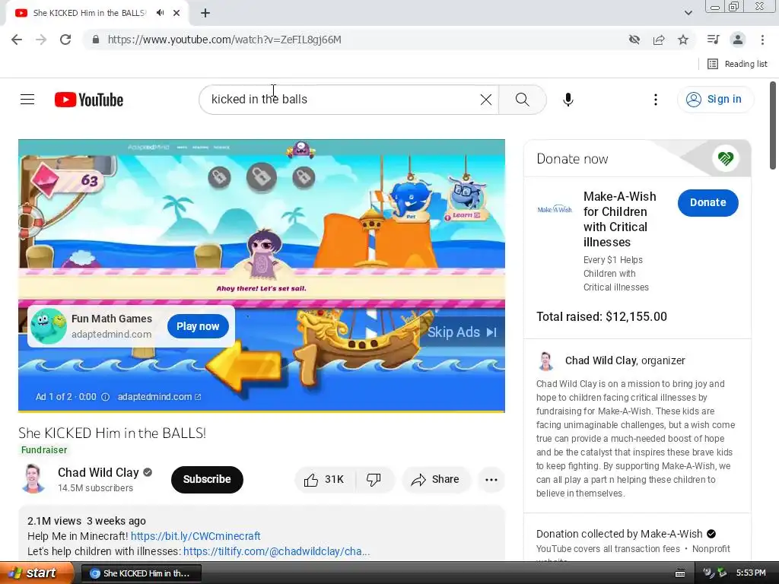This screenshot has height=584, width=779.
Task: Open the on-screen keyboard tray icon
Action: pyautogui.click(x=680, y=573)
